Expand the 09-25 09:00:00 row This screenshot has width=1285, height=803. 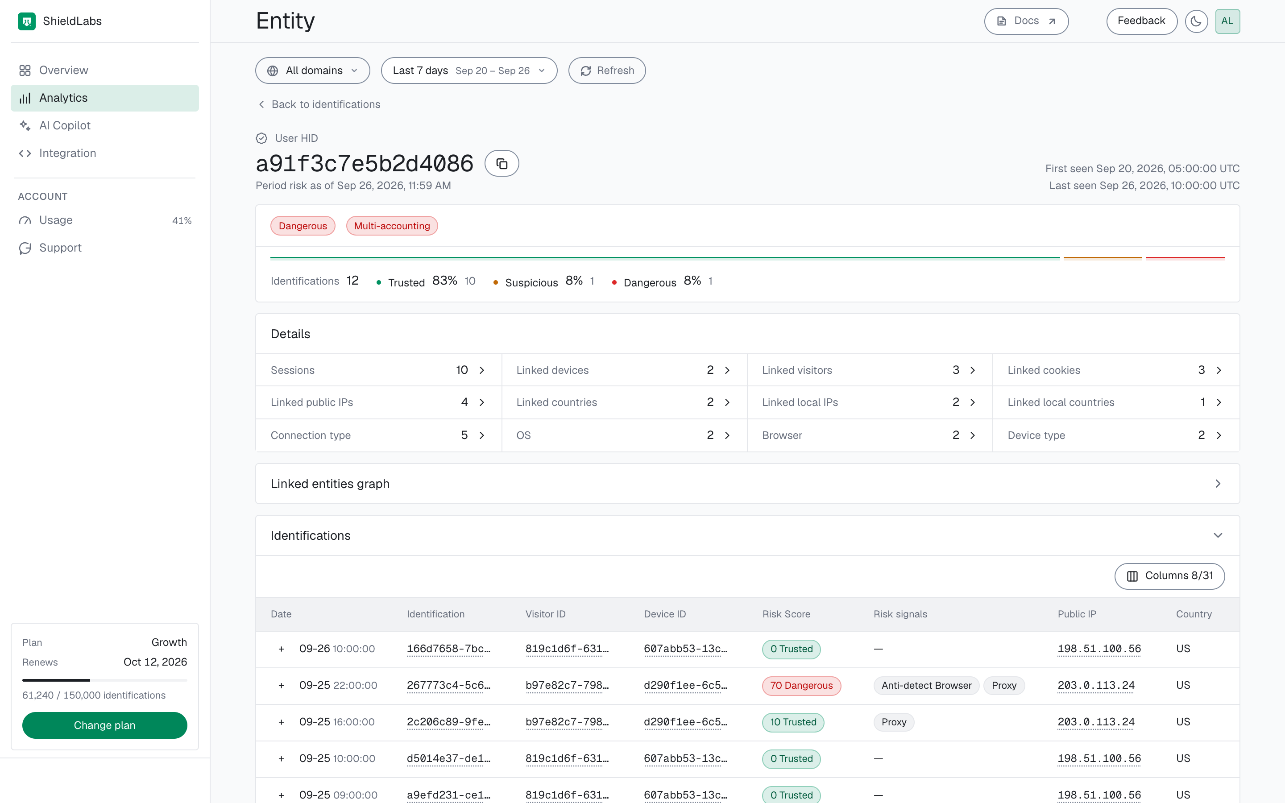click(x=282, y=795)
